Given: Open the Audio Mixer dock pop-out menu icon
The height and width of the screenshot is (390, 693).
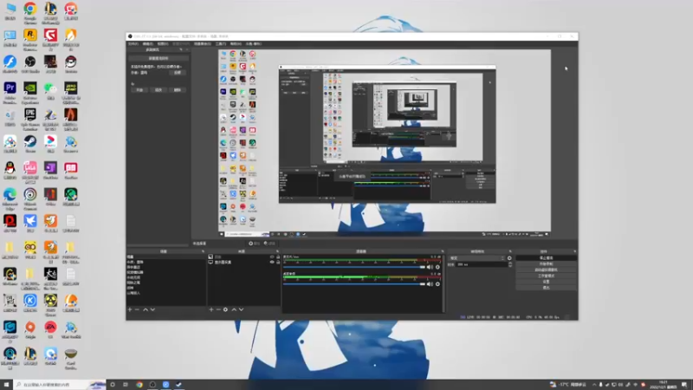Looking at the screenshot, I should click(443, 251).
